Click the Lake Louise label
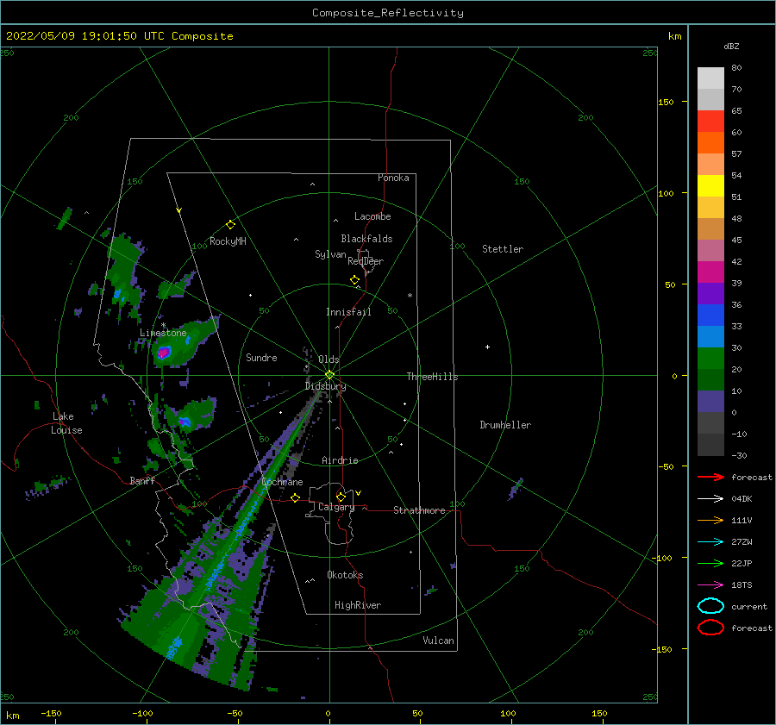The width and height of the screenshot is (776, 725). point(66,423)
